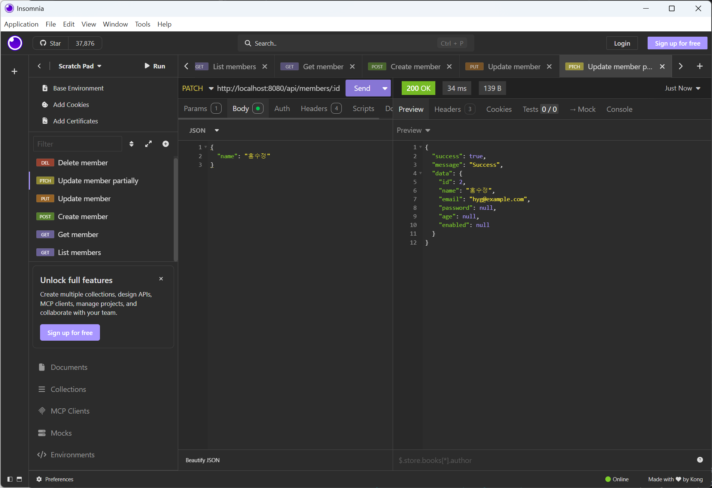Collapse the data object fold arrow in response

coord(420,174)
